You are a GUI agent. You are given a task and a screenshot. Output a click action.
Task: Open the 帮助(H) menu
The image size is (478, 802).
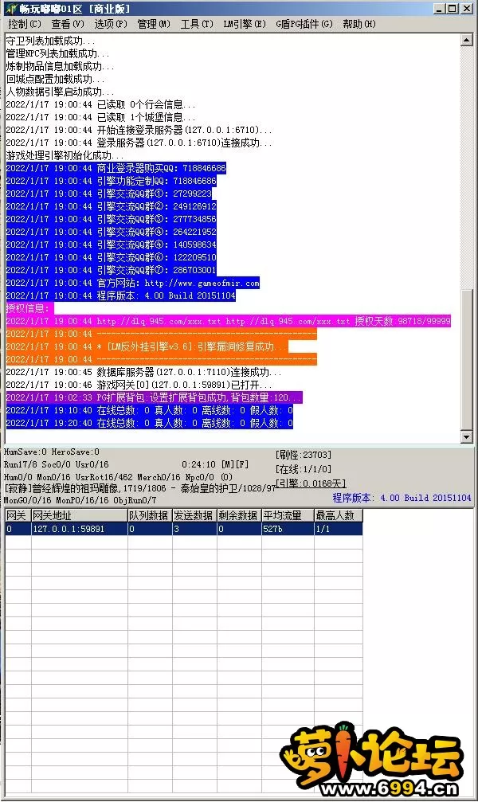point(358,24)
